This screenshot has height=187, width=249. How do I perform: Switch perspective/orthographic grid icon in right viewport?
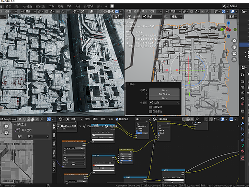click(234, 59)
